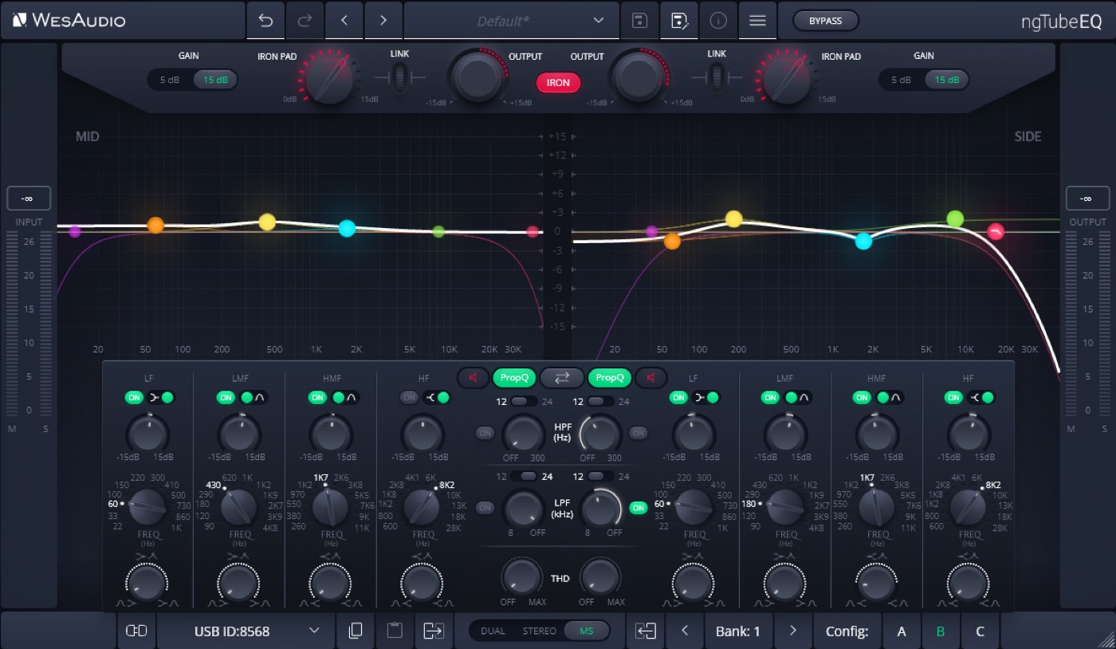
Task: Click the green HF node on SIDE graph
Action: click(955, 218)
